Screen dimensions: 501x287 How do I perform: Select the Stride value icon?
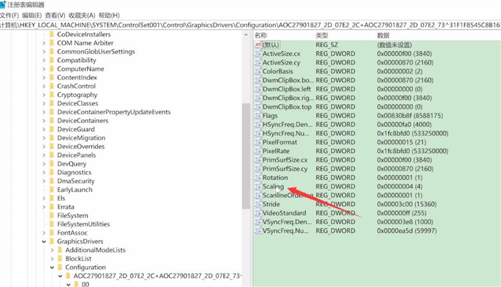258,204
